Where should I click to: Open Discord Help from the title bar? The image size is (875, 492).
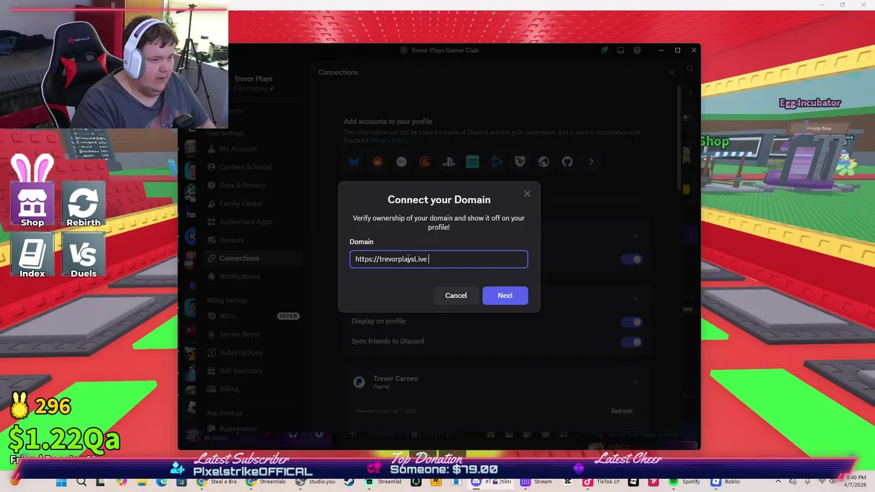coord(637,50)
